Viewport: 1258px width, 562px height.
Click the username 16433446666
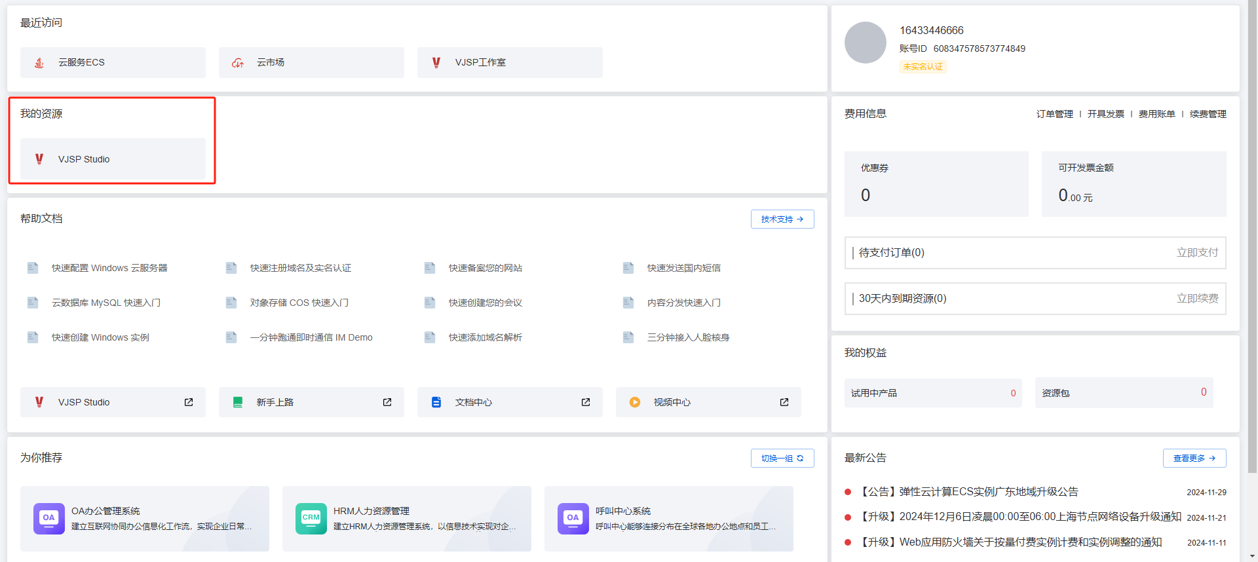click(x=932, y=31)
